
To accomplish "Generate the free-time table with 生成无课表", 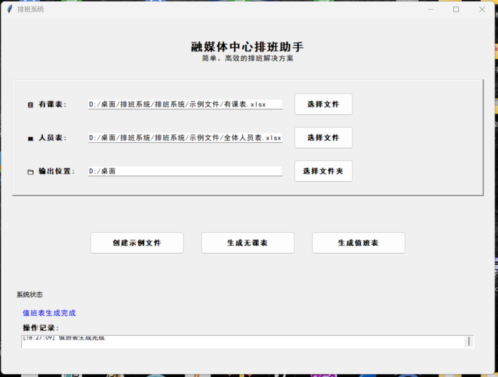I will pos(248,243).
